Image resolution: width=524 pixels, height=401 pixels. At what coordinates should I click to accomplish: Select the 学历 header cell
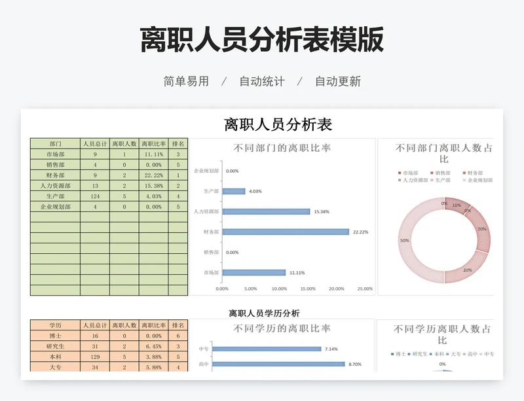pyautogui.click(x=55, y=325)
